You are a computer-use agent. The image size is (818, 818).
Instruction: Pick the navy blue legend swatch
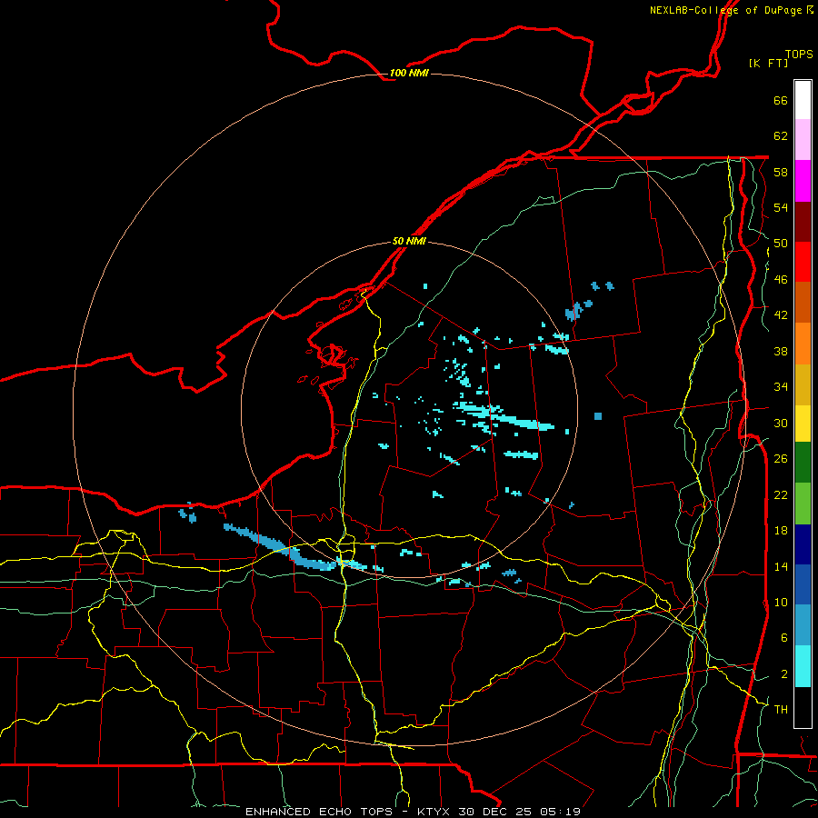pyautogui.click(x=803, y=544)
